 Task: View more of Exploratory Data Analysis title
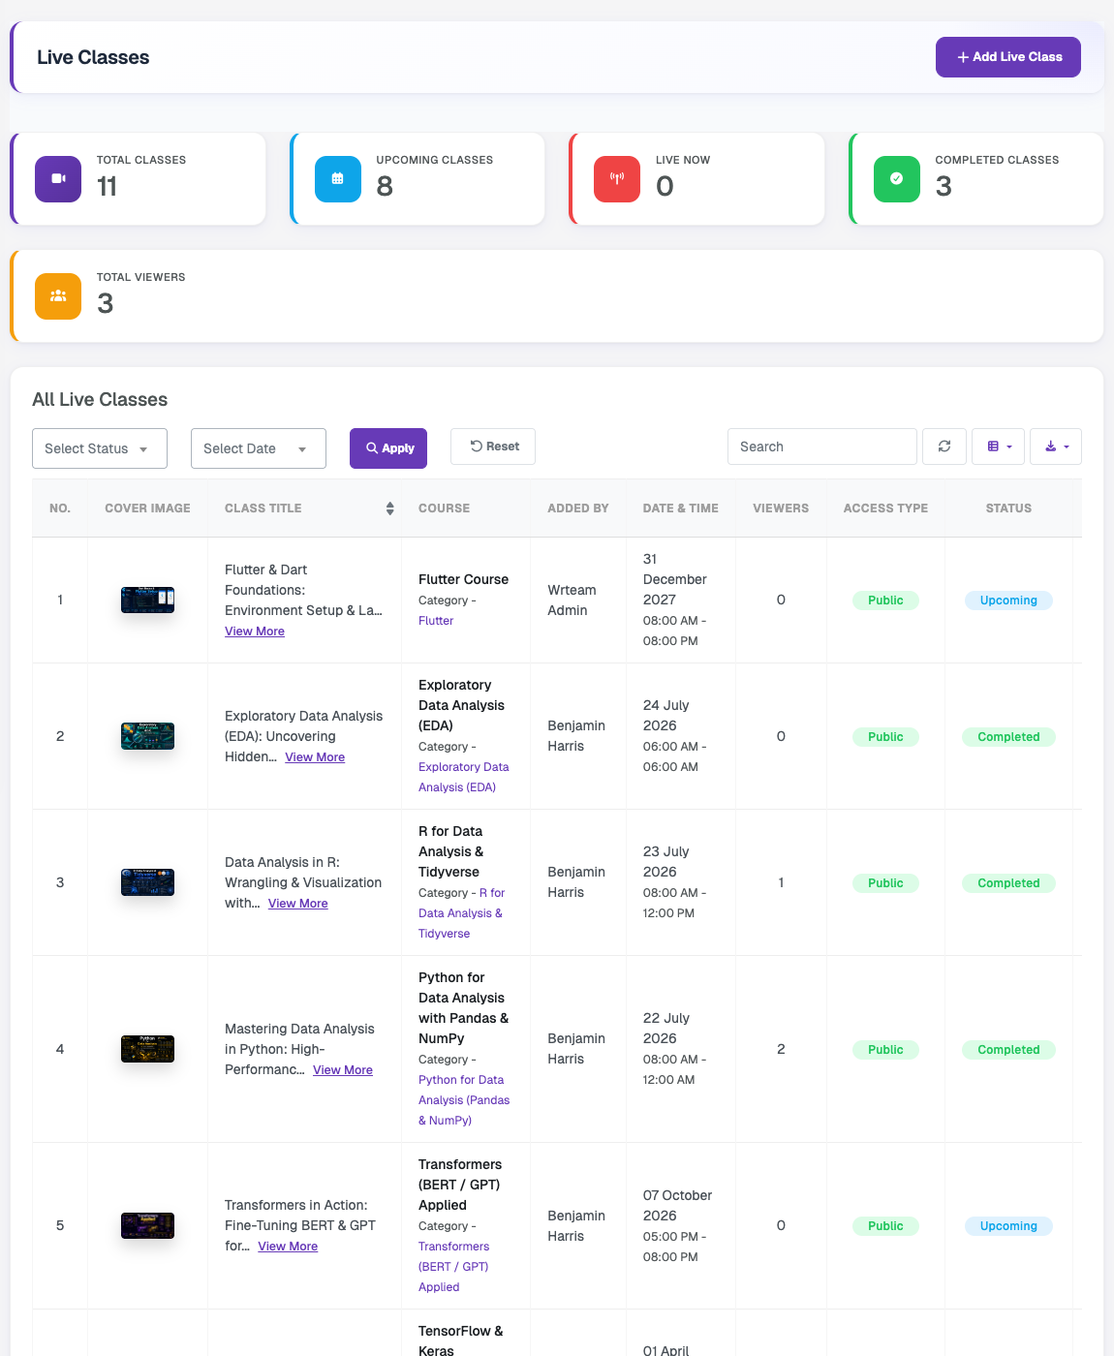(315, 757)
